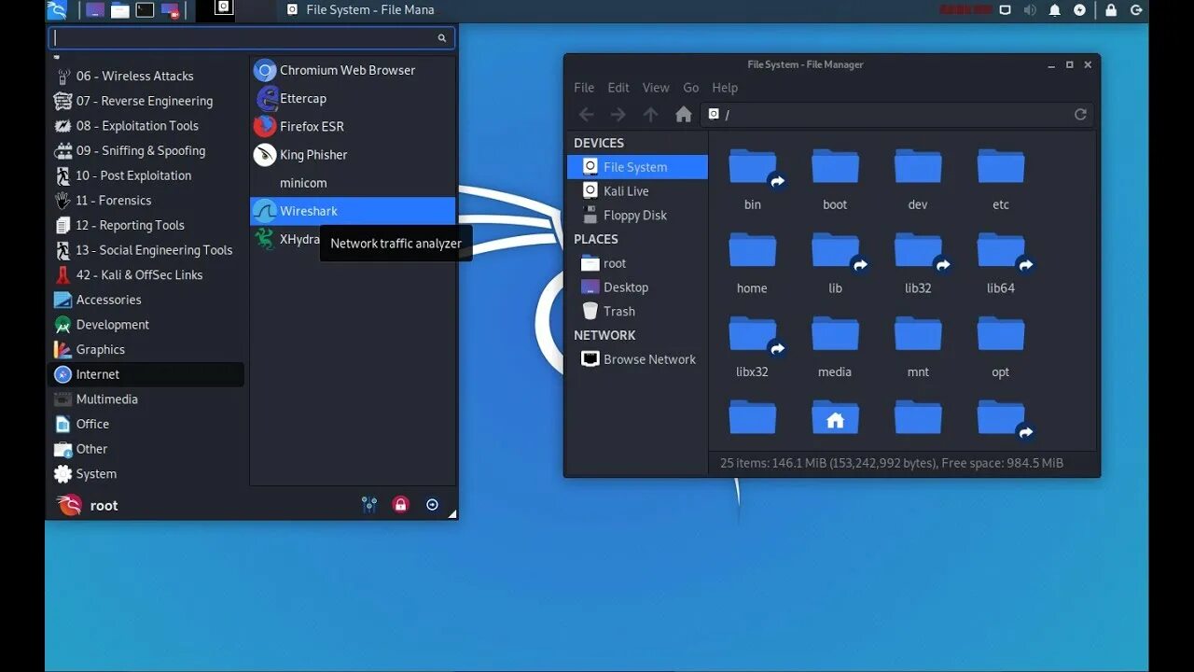This screenshot has width=1194, height=672.
Task: Open the file manager panel launcher
Action: point(119,10)
